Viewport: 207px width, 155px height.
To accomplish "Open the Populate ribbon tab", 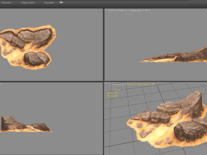I will (49, 3).
